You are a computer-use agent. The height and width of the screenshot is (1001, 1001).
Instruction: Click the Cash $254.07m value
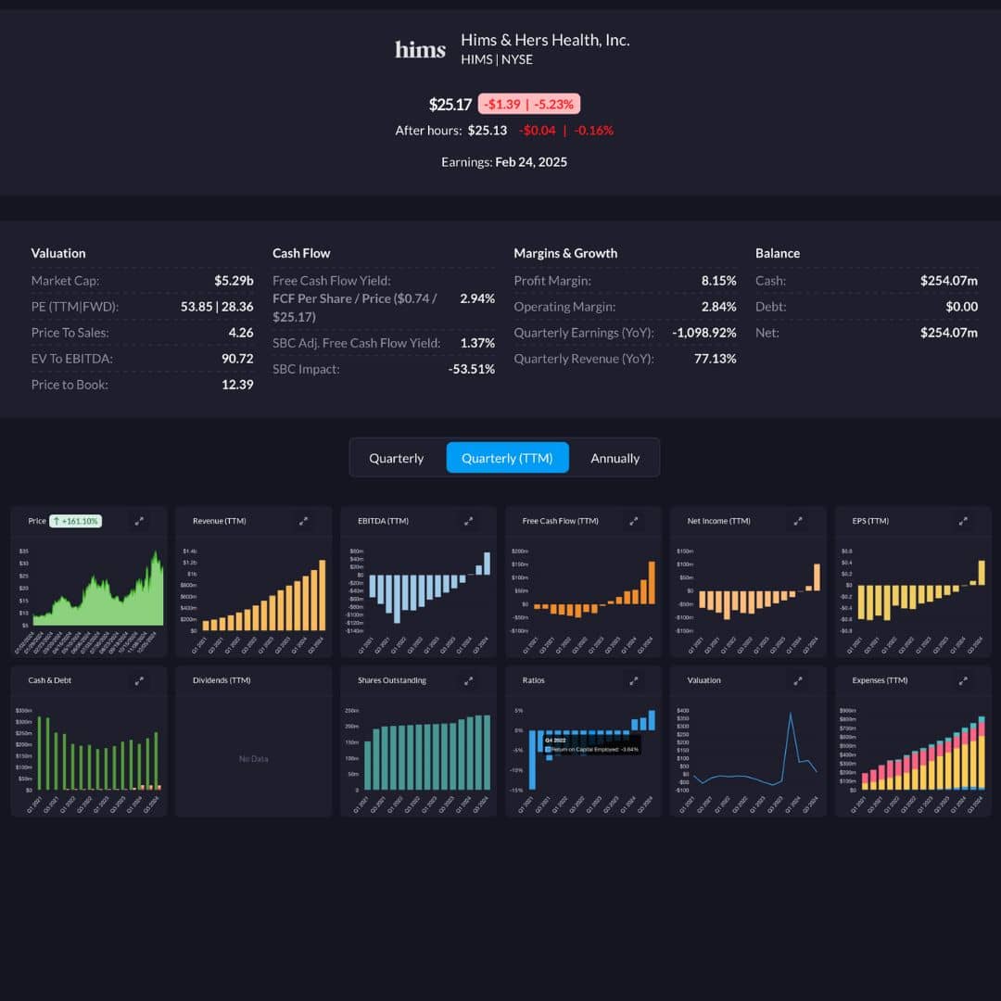(949, 280)
